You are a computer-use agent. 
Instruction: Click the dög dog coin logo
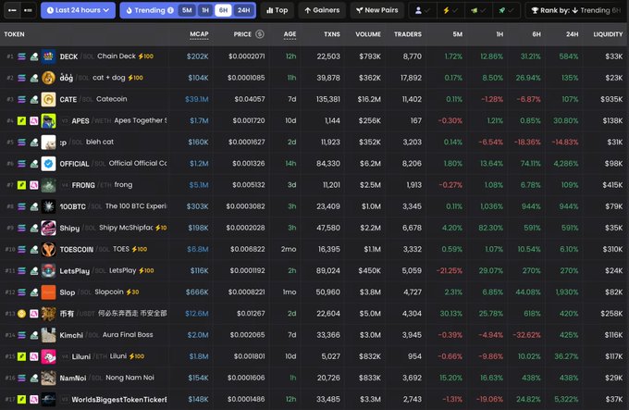click(48, 78)
